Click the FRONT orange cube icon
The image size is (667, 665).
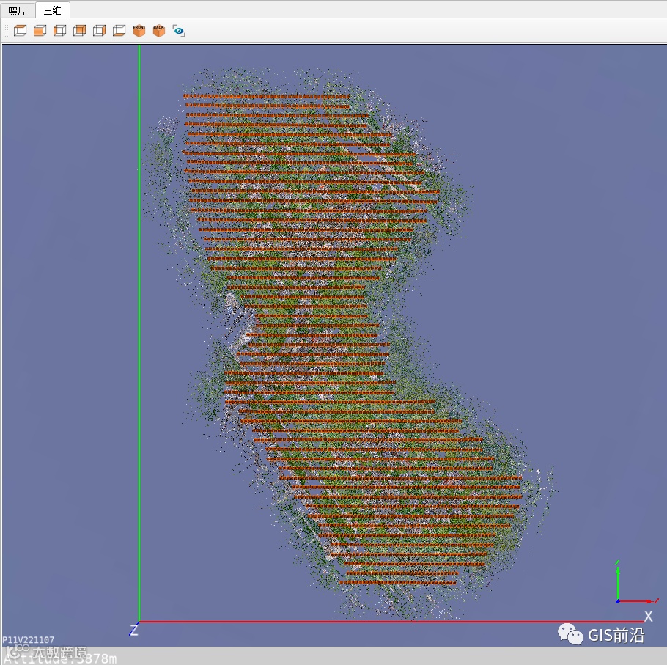tap(139, 31)
